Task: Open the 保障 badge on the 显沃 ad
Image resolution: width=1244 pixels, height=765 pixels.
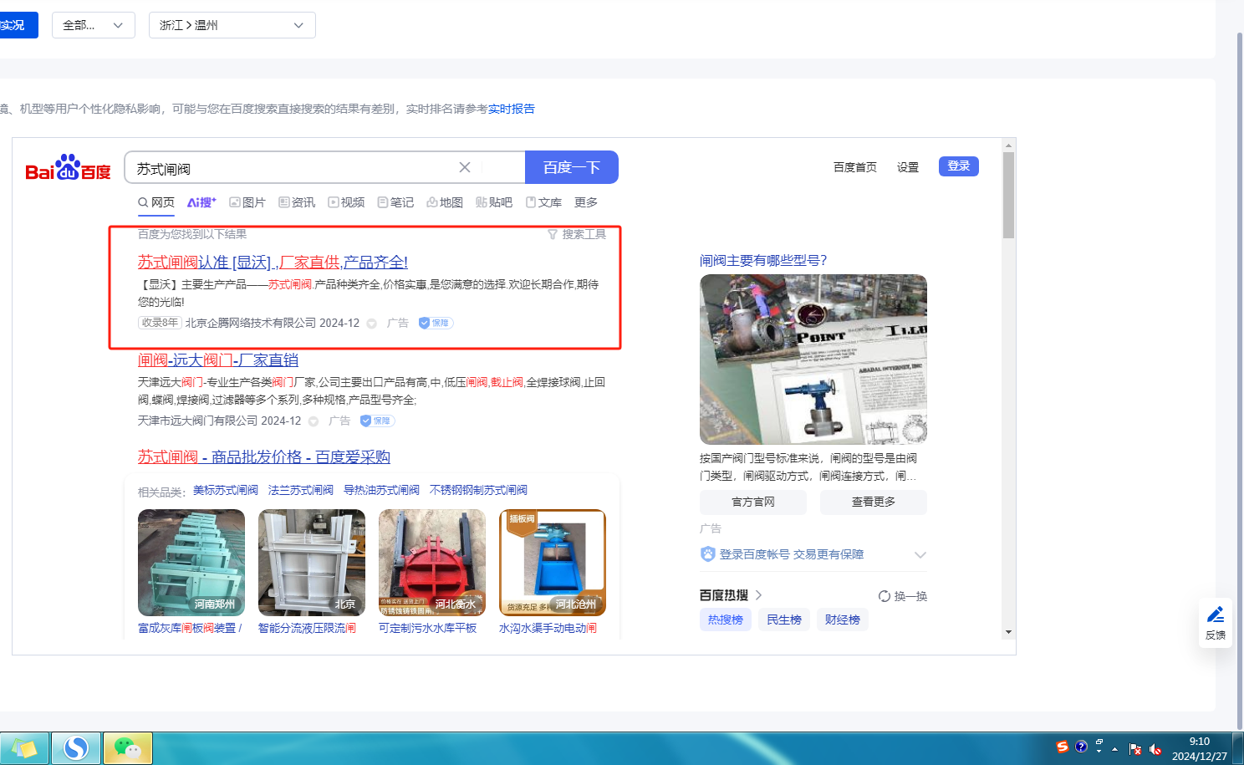Action: coord(436,323)
